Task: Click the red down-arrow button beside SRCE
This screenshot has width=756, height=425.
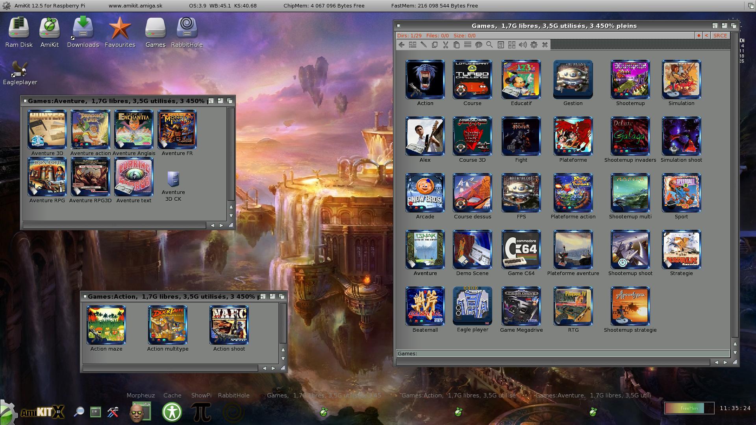Action: coord(699,35)
